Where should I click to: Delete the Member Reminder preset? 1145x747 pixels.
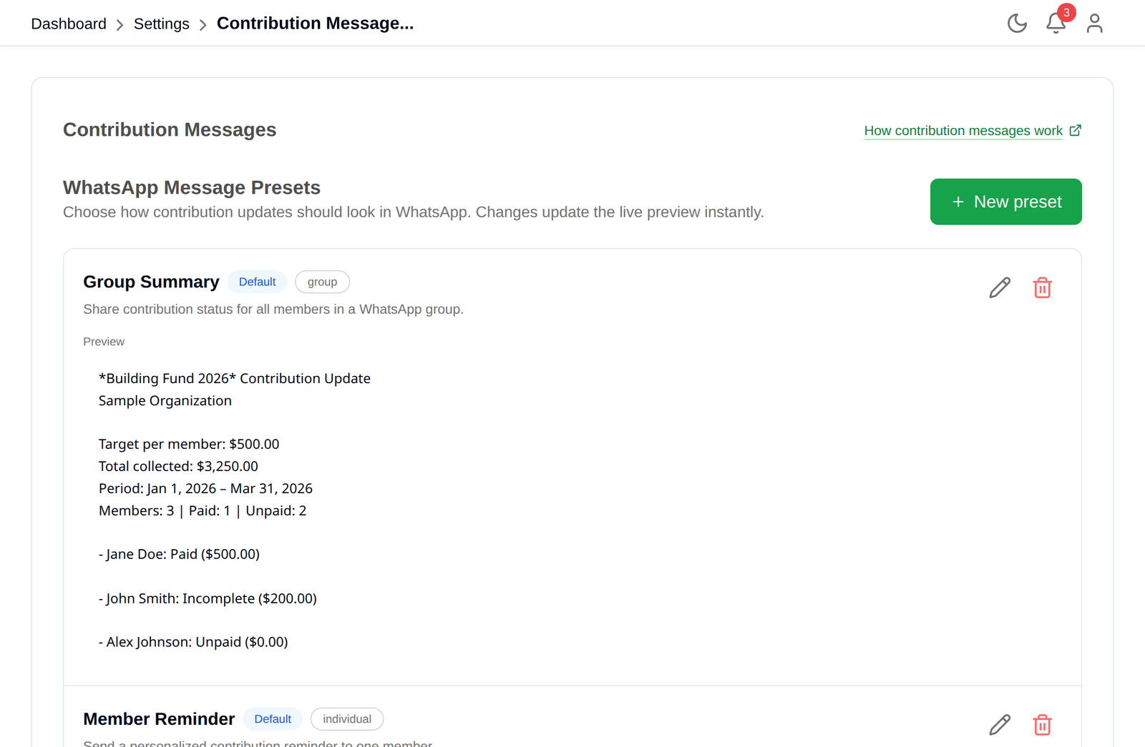pyautogui.click(x=1042, y=725)
